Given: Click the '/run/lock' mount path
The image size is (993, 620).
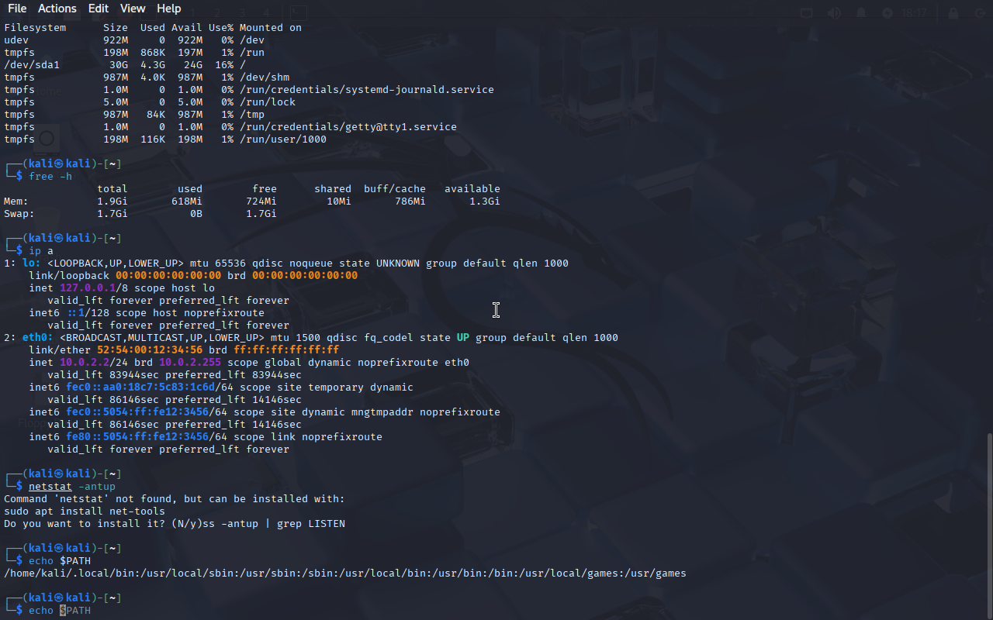Looking at the screenshot, I should tap(268, 102).
